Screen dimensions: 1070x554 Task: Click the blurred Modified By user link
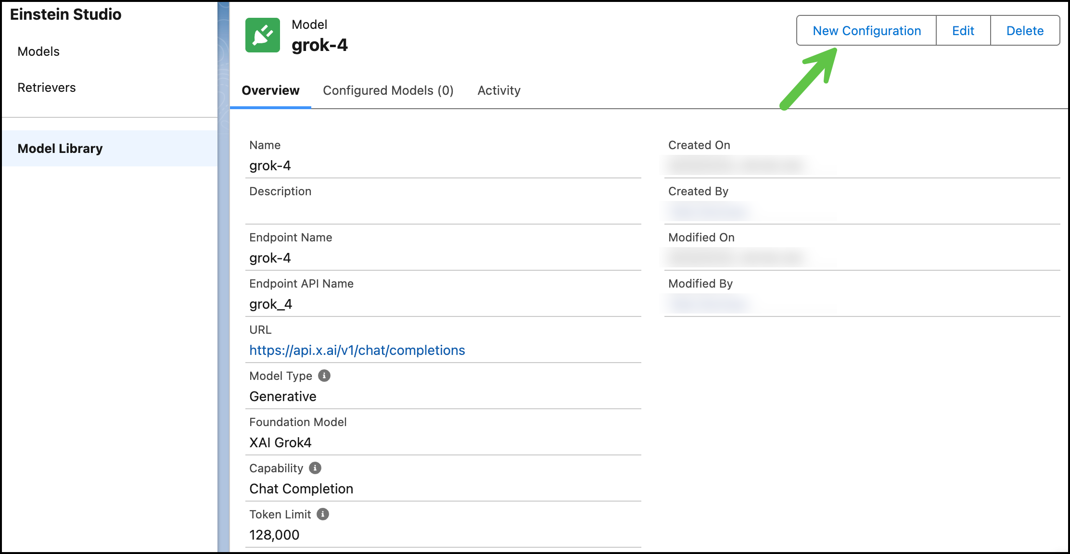(709, 304)
